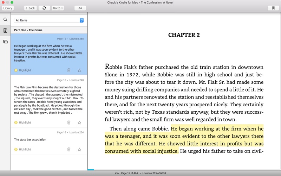This screenshot has width=281, height=176.
Task: Open the flashcards sidebar icon
Action: (5, 42)
